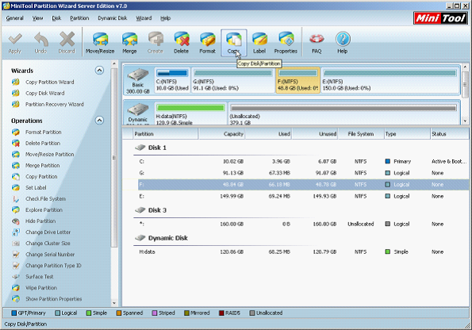
Task: Click the Undo toolbar icon
Action: coord(40,43)
